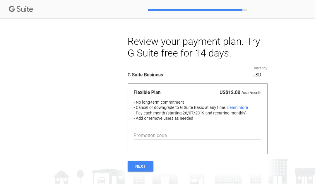Screen dimensions: 315x185
Task: Click the /user/month text
Action: (x=251, y=93)
